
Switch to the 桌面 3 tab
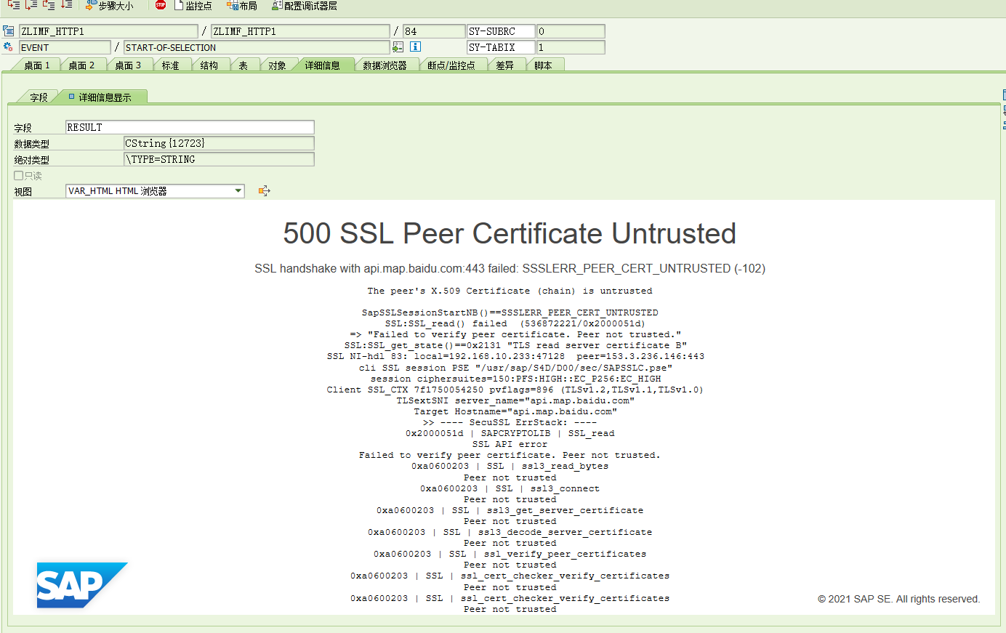[128, 65]
